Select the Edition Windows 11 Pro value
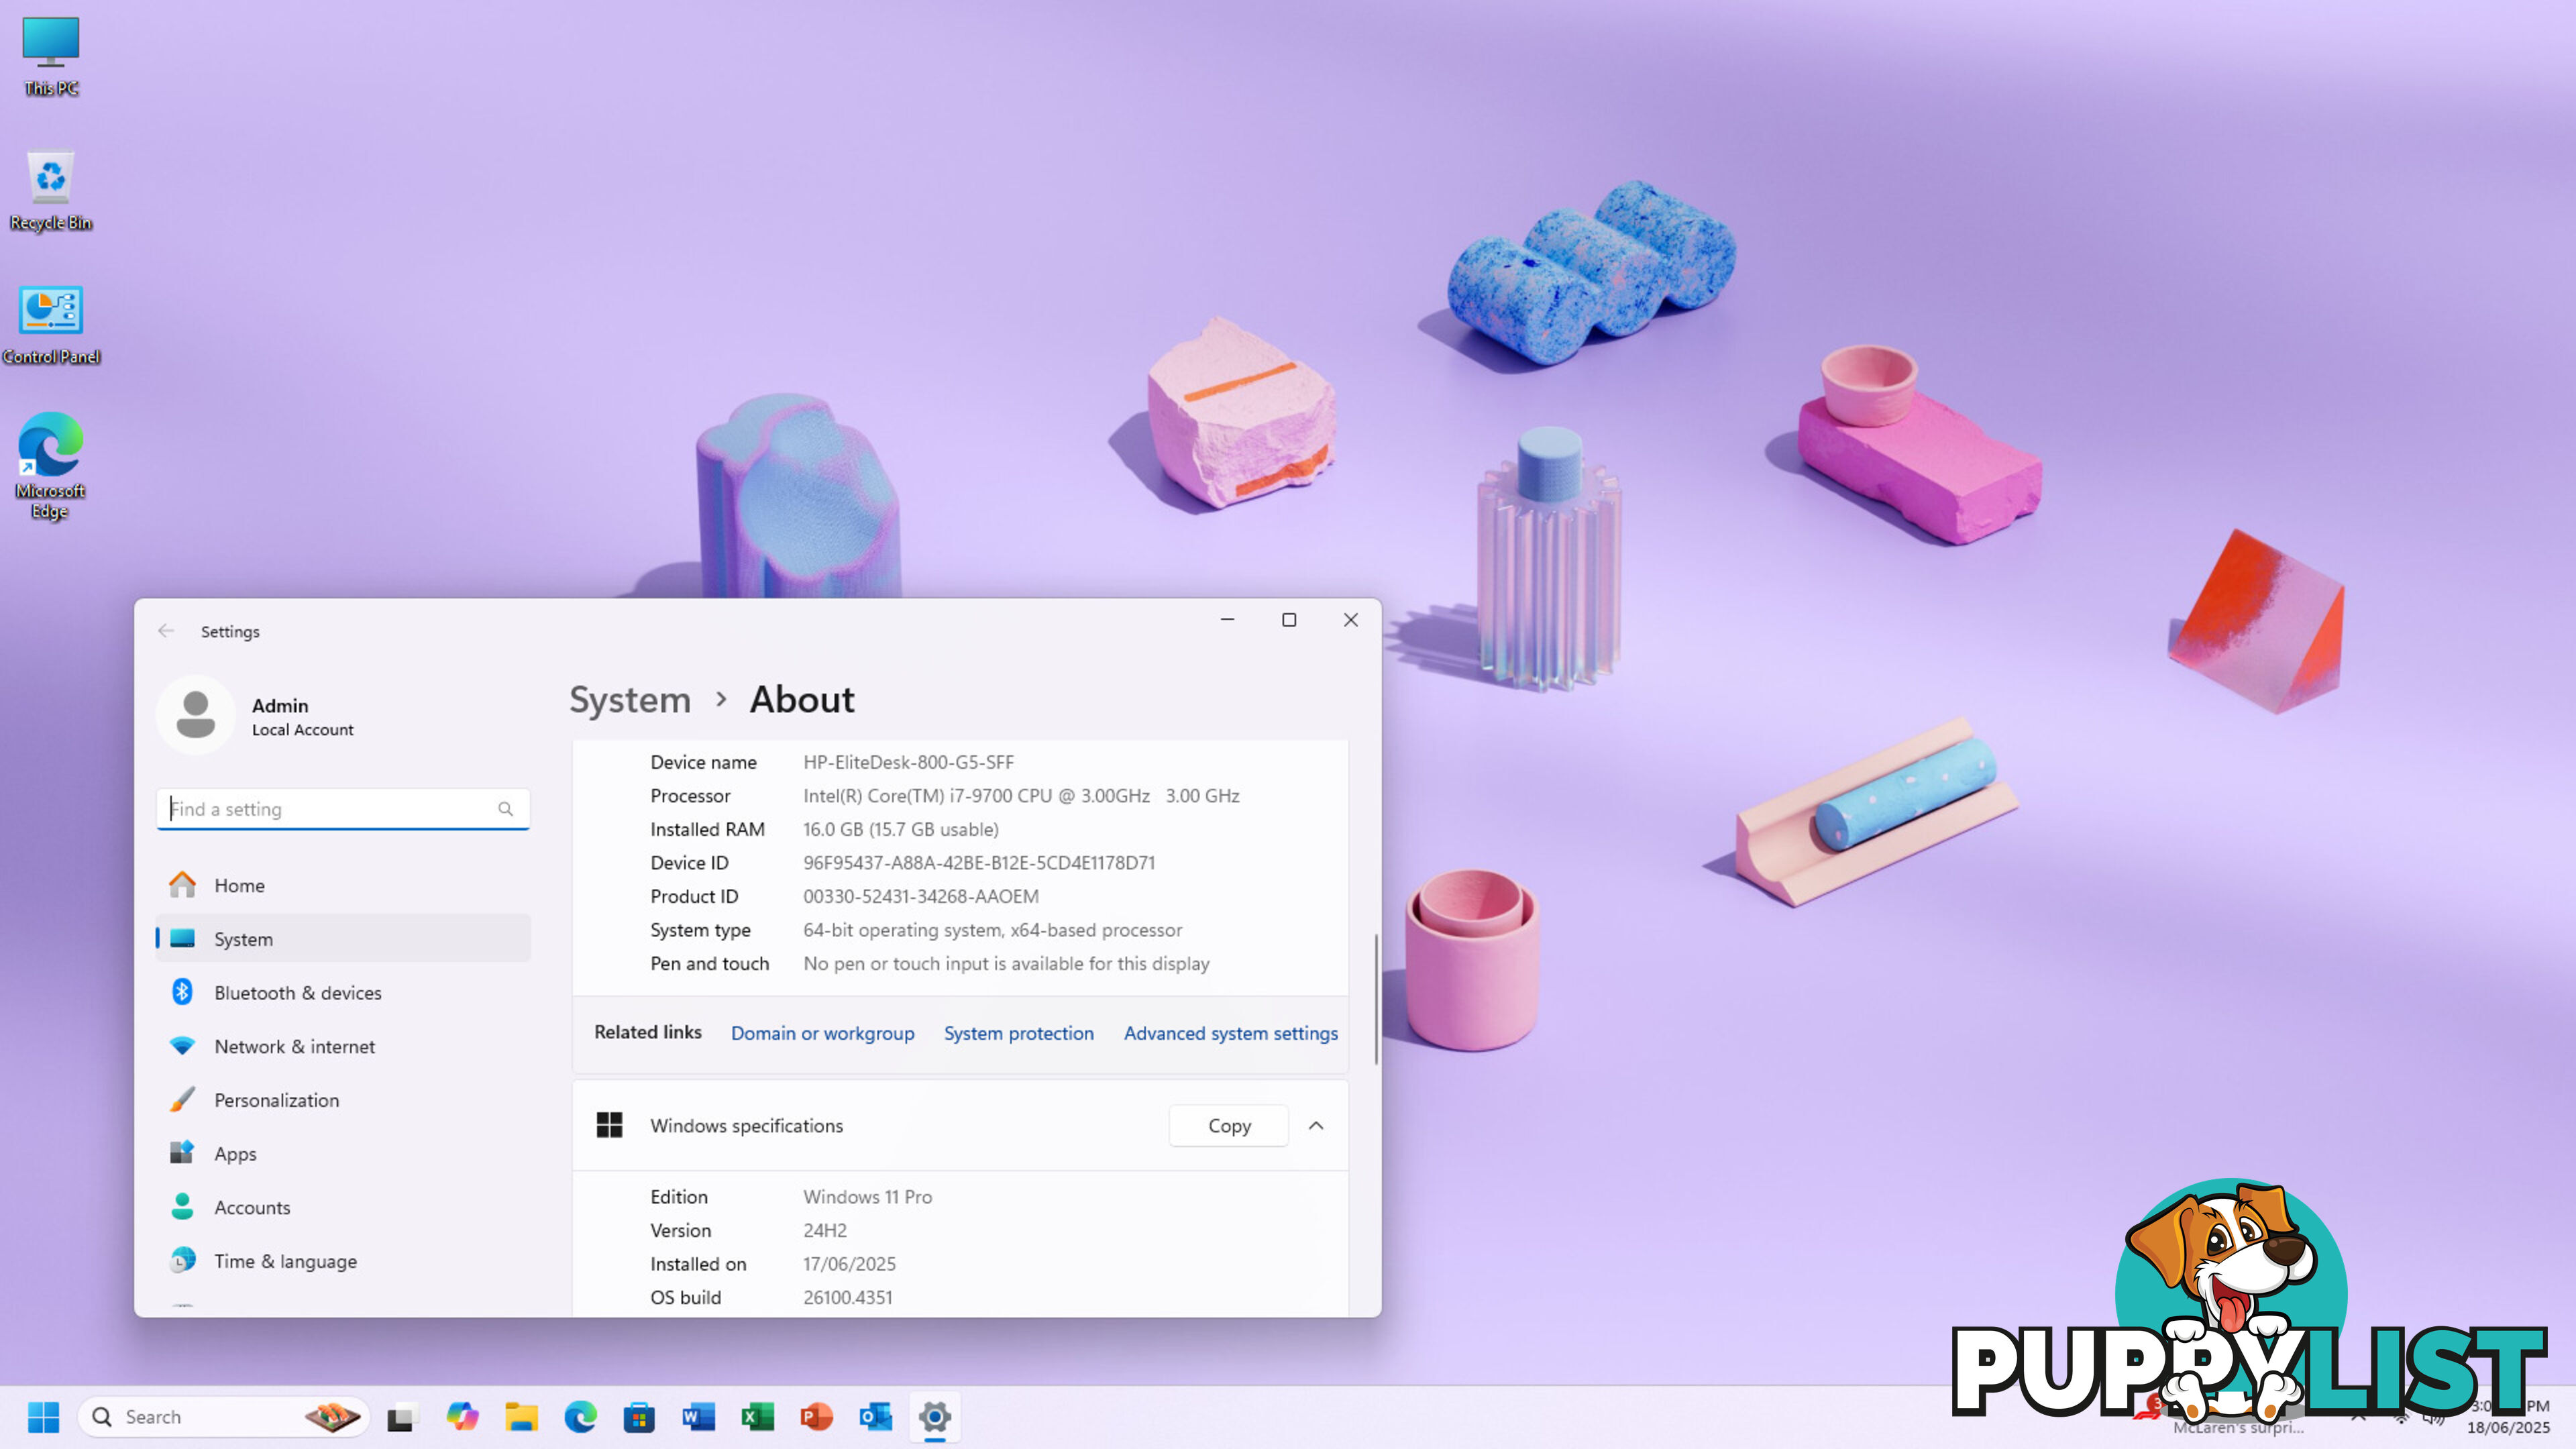The width and height of the screenshot is (2576, 1449). (x=868, y=1197)
